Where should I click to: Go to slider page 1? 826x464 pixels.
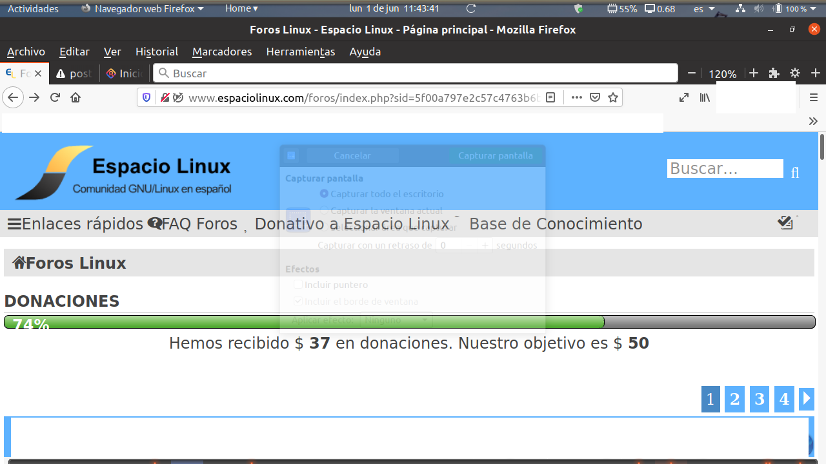[710, 400]
